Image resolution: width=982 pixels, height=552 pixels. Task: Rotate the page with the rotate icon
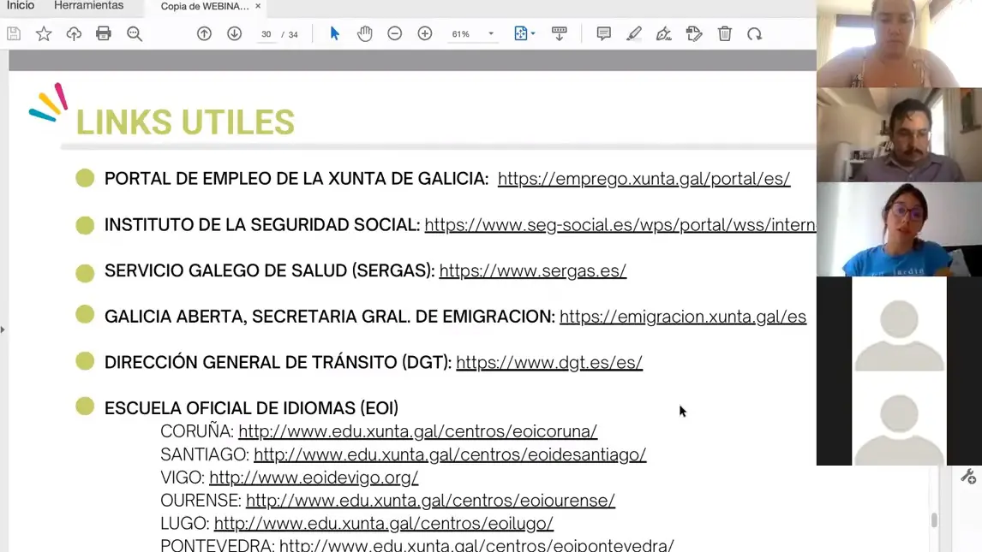tap(755, 33)
